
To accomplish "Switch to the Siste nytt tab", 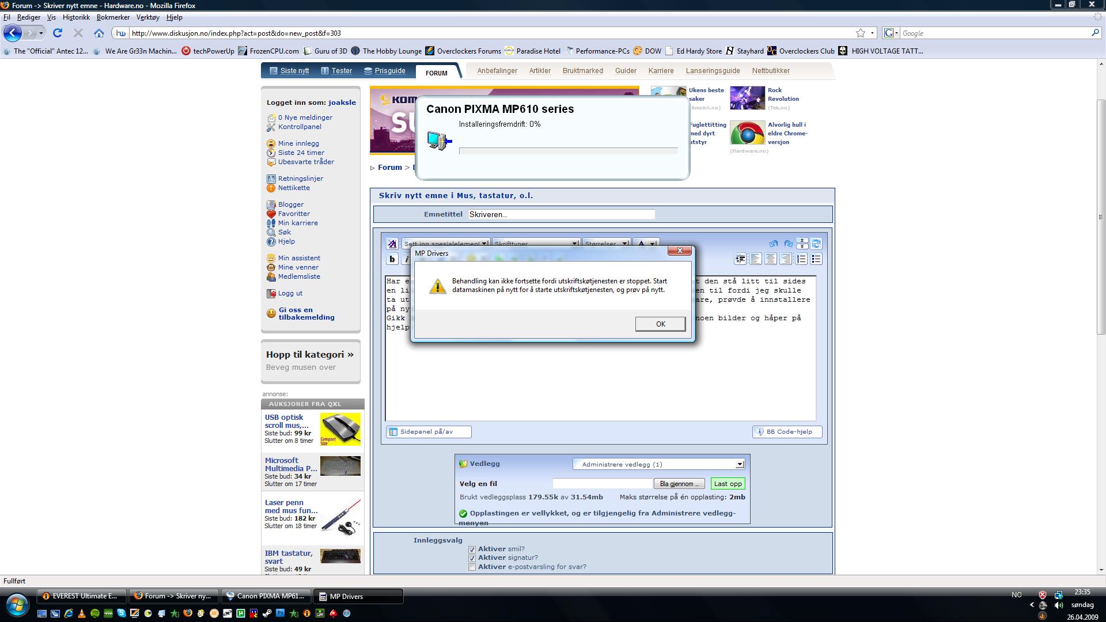I will (289, 71).
